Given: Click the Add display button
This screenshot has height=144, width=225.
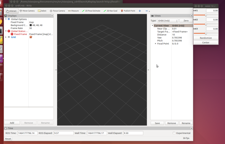Looking at the screenshot, I should (x=12, y=123).
